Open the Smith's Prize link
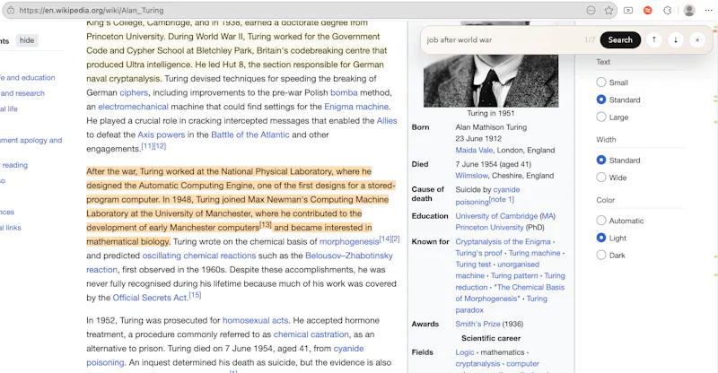Viewport: 718px width, 373px height. click(477, 324)
